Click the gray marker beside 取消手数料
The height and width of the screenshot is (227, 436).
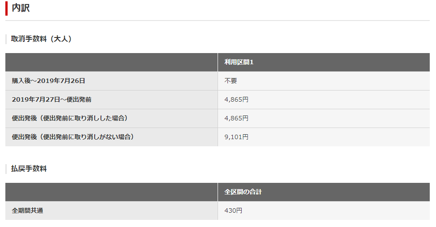tap(6, 39)
